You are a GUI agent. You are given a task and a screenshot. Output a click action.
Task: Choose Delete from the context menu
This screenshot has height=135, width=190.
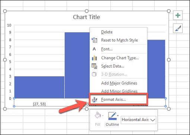(107, 32)
